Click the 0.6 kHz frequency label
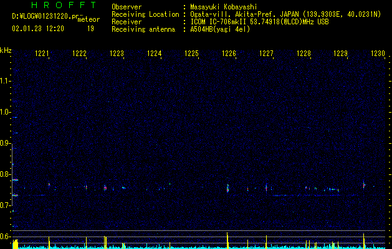This screenshot has height=249, width=392. pyautogui.click(x=5, y=237)
